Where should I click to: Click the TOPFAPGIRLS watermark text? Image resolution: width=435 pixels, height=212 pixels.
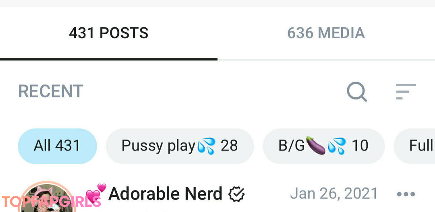(x=52, y=202)
